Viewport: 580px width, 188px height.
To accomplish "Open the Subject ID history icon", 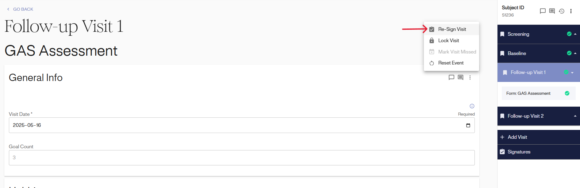I will 561,11.
